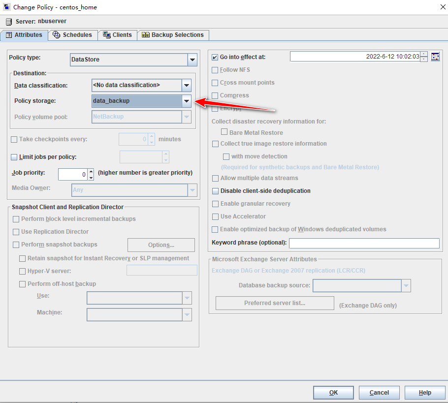Click the Keyword phrase input field

click(364, 244)
